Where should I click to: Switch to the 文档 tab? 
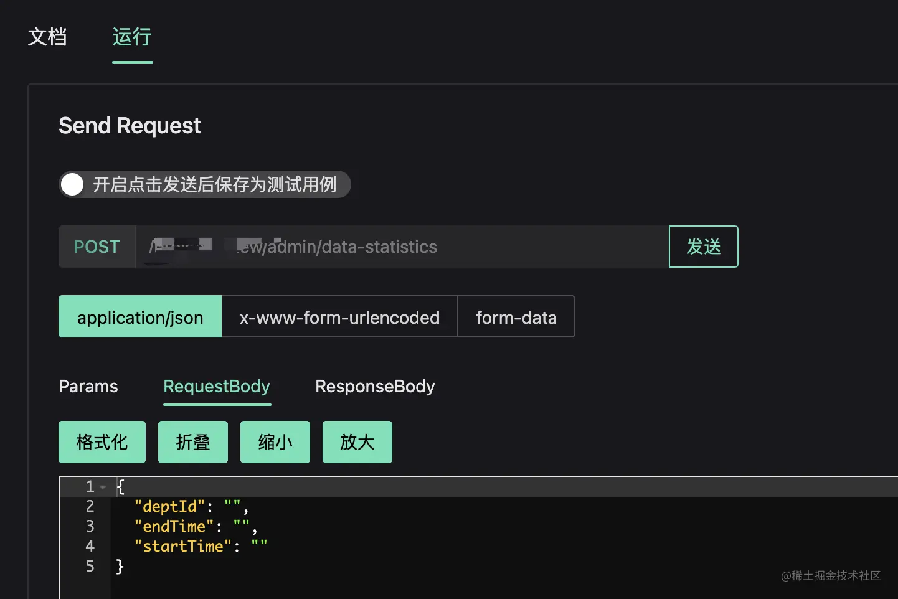47,37
